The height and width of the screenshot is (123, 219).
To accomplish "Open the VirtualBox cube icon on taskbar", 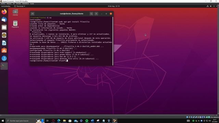I will tap(109, 121).
